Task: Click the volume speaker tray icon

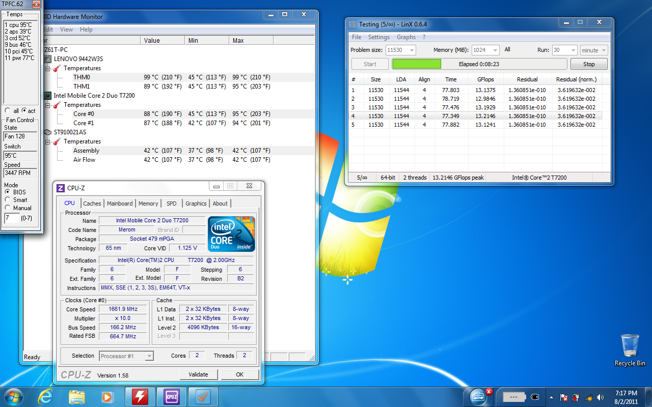Action: [x=601, y=397]
